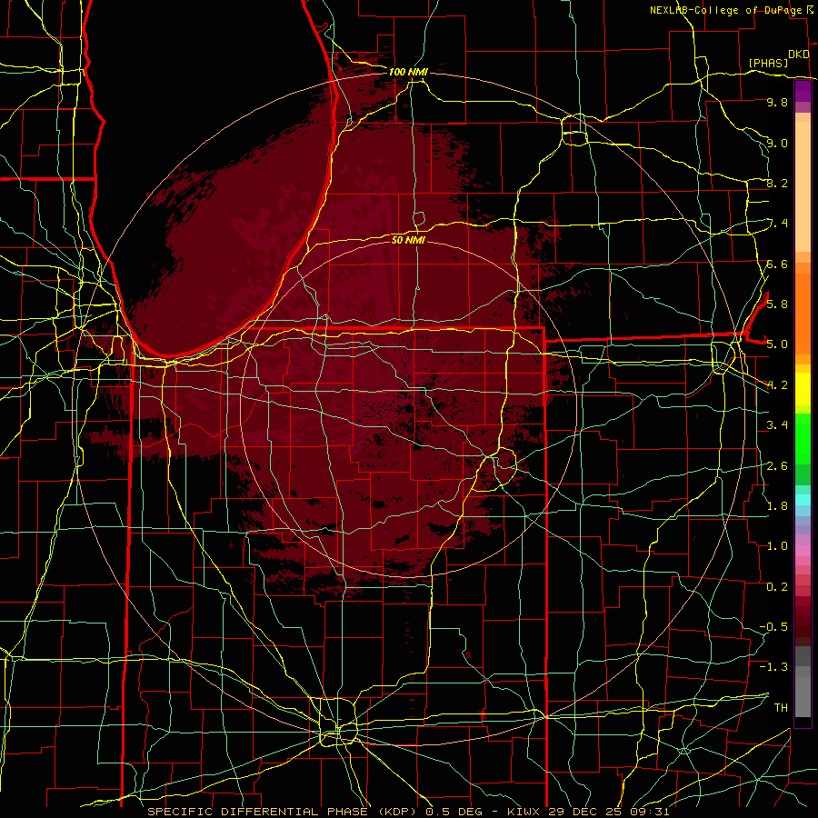The image size is (818, 818).
Task: Click the 1.0 scale value
Action: point(777,546)
